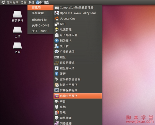
Task: Click the 电源管理 label
Action: tap(66, 29)
